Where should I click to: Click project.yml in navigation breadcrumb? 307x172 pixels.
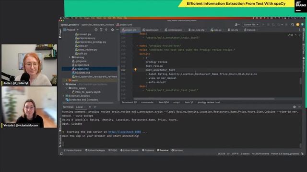click(x=124, y=25)
